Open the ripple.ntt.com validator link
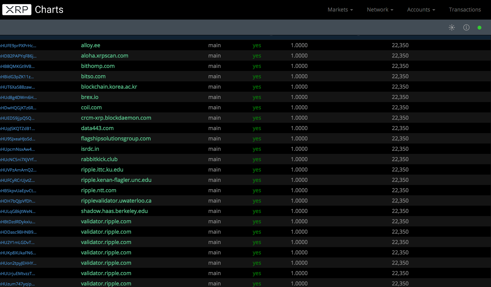This screenshot has width=491, height=287. [x=98, y=190]
